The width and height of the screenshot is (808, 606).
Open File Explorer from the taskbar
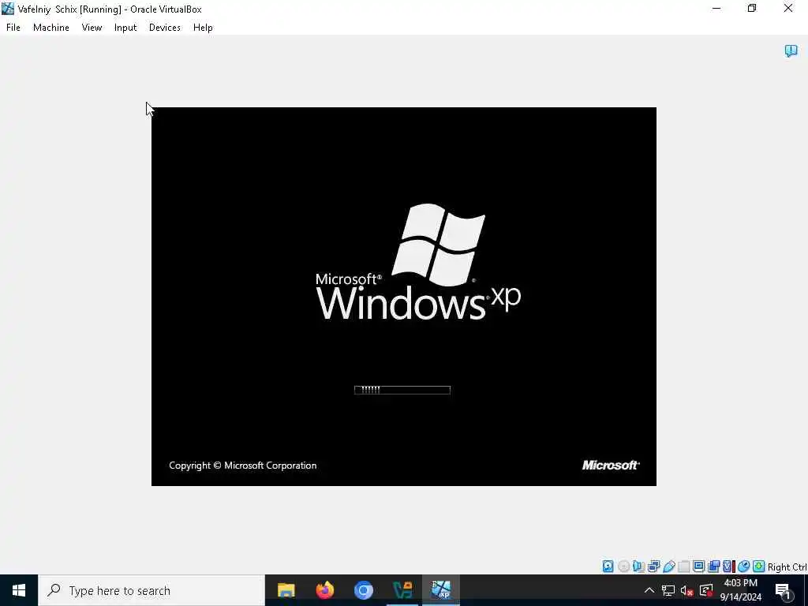click(286, 590)
